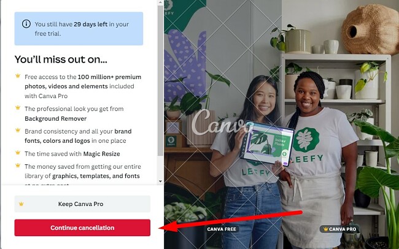Select the Canva Free label
The height and width of the screenshot is (249, 399).
[222, 229]
